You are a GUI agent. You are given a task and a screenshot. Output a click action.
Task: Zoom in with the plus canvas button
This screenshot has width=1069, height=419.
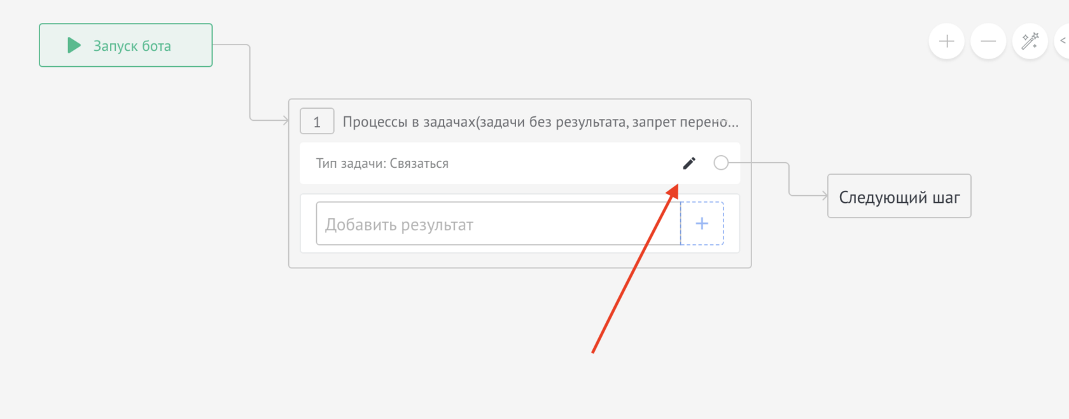click(x=946, y=41)
